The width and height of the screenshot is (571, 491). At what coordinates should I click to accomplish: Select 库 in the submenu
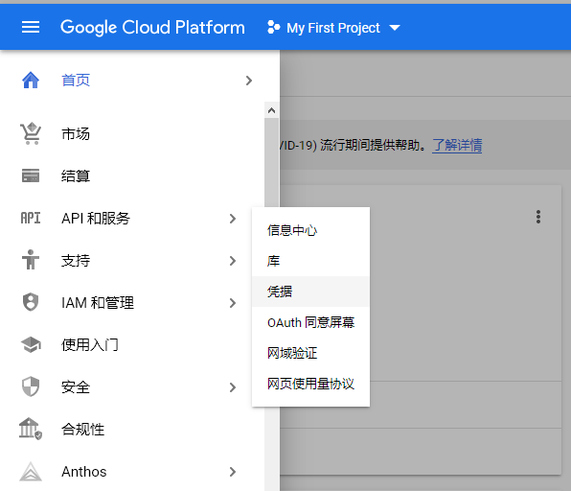310,261
